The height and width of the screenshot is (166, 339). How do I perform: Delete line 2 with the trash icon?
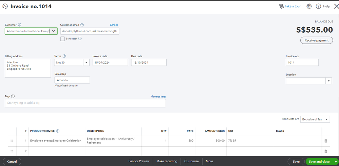coord(325,151)
